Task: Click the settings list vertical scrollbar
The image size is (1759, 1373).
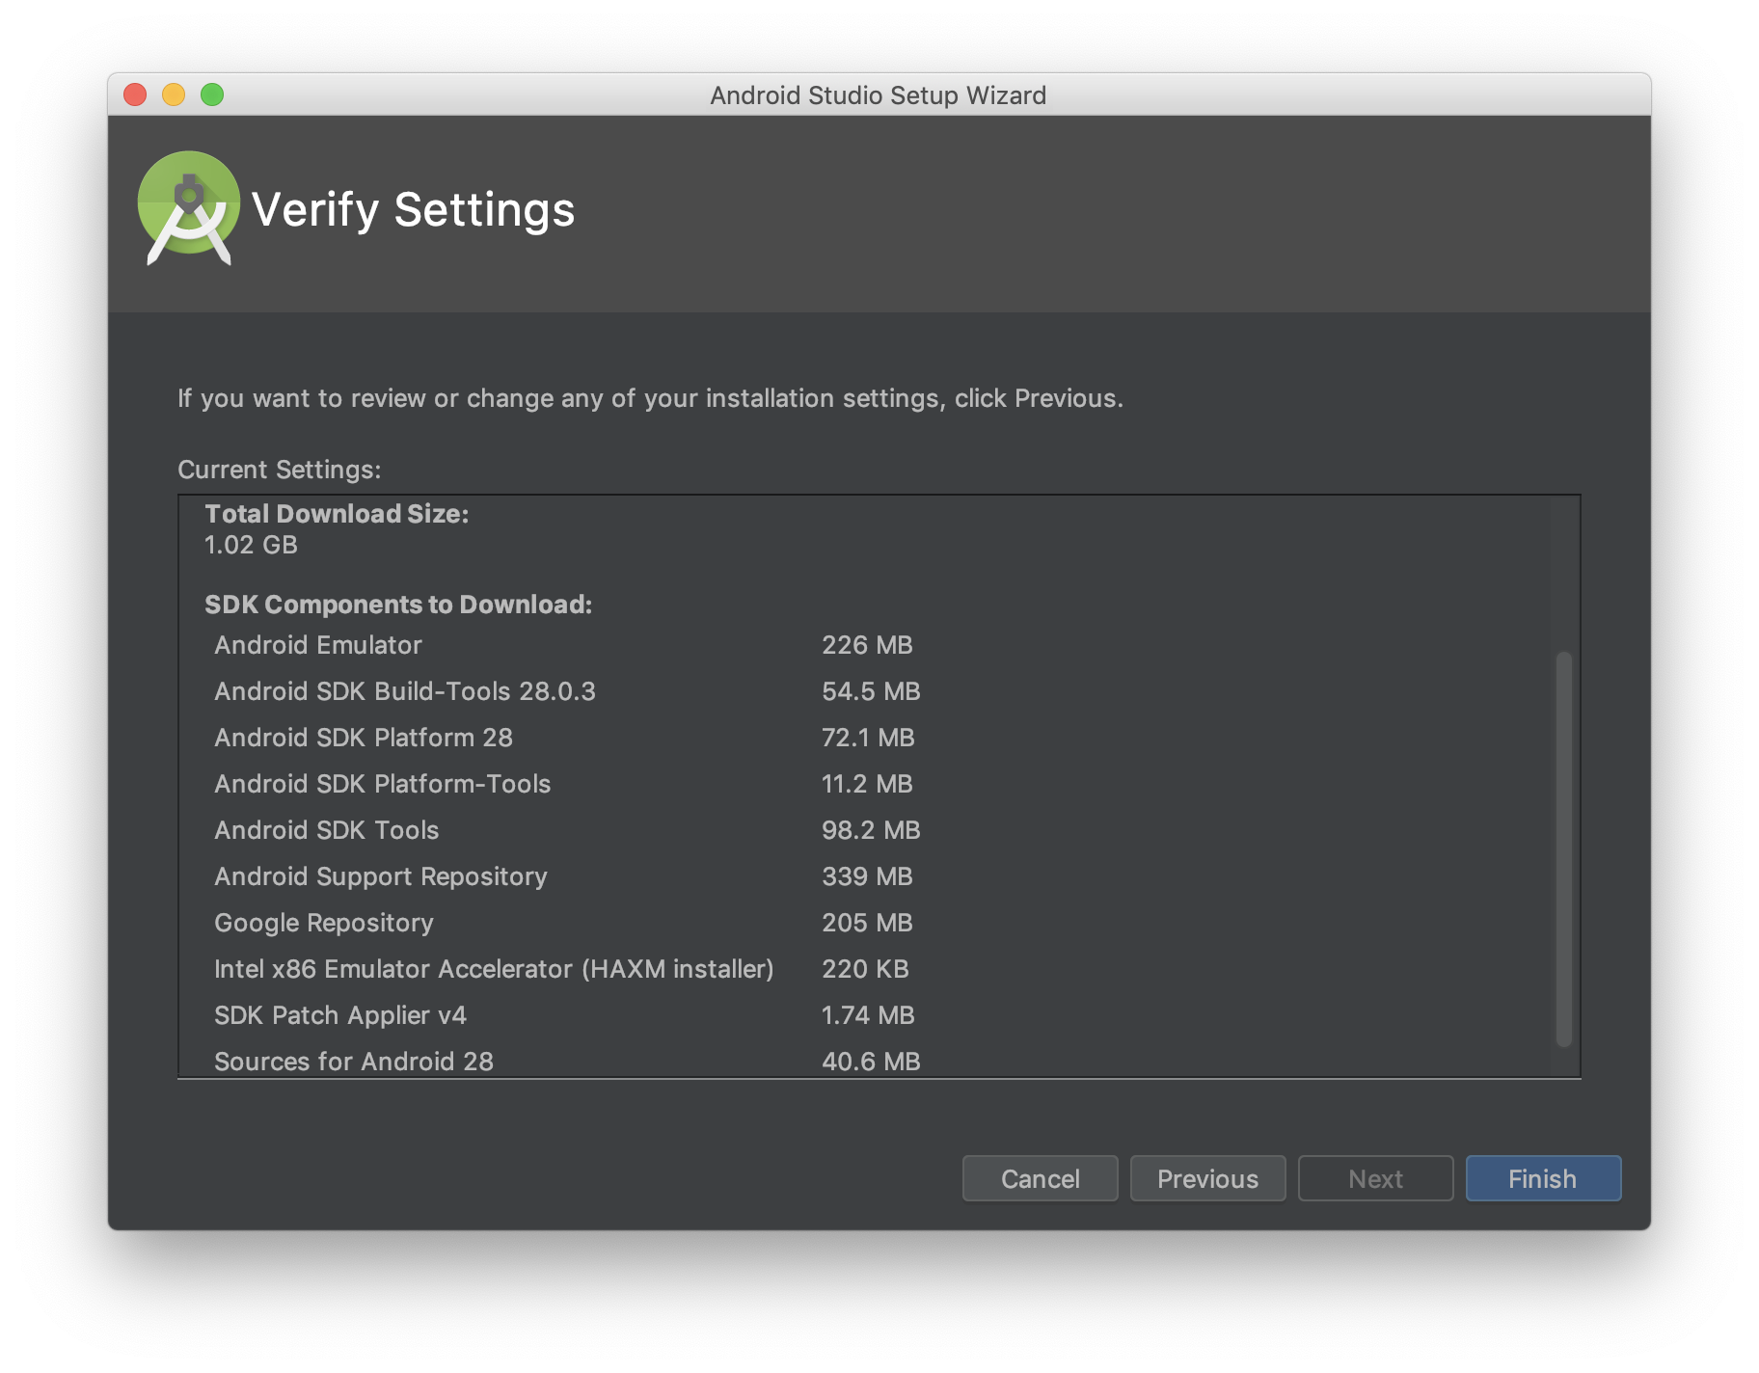Action: (1563, 848)
